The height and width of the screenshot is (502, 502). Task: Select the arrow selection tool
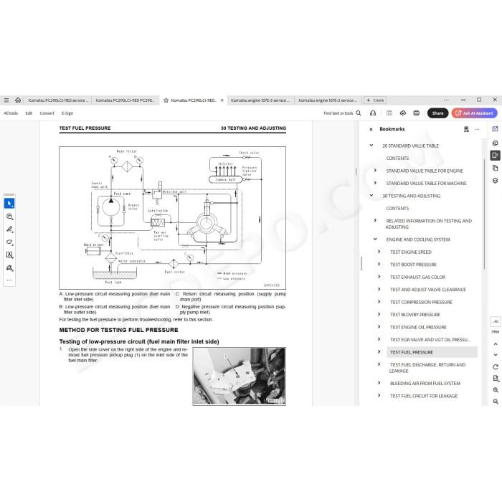coord(9,203)
